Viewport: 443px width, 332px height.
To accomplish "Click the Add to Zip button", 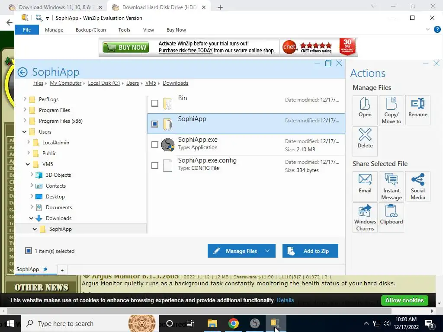I will pos(310,251).
